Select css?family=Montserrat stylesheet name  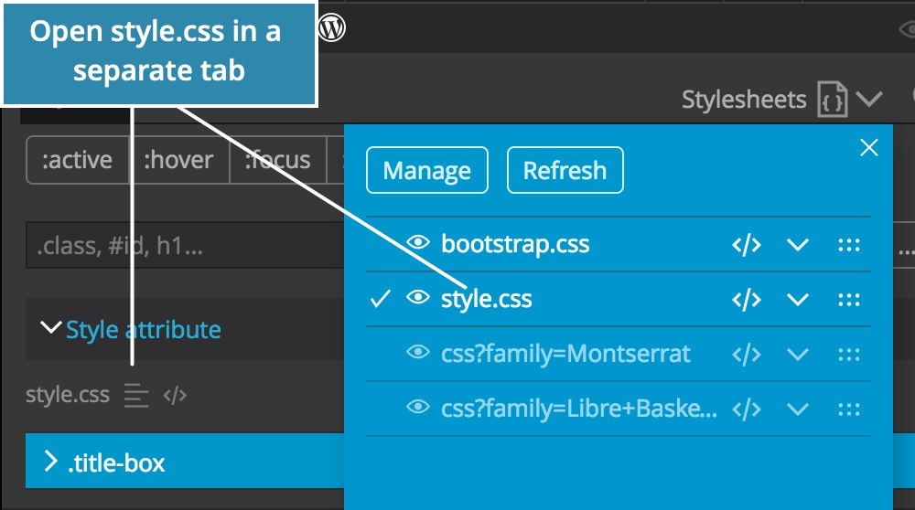565,354
